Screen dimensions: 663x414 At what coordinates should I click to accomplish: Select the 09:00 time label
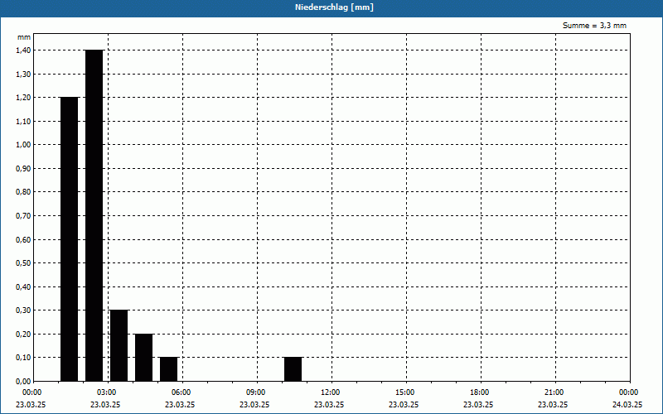click(x=256, y=392)
